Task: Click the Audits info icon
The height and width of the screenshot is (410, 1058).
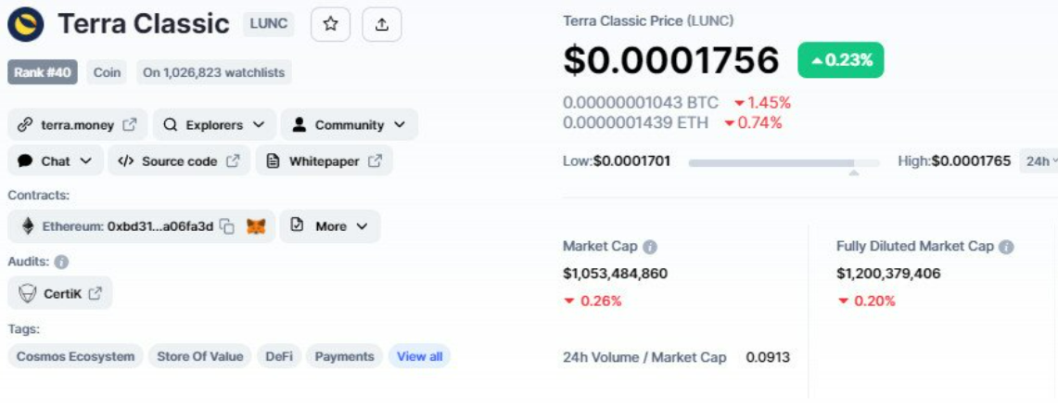Action: click(x=61, y=262)
